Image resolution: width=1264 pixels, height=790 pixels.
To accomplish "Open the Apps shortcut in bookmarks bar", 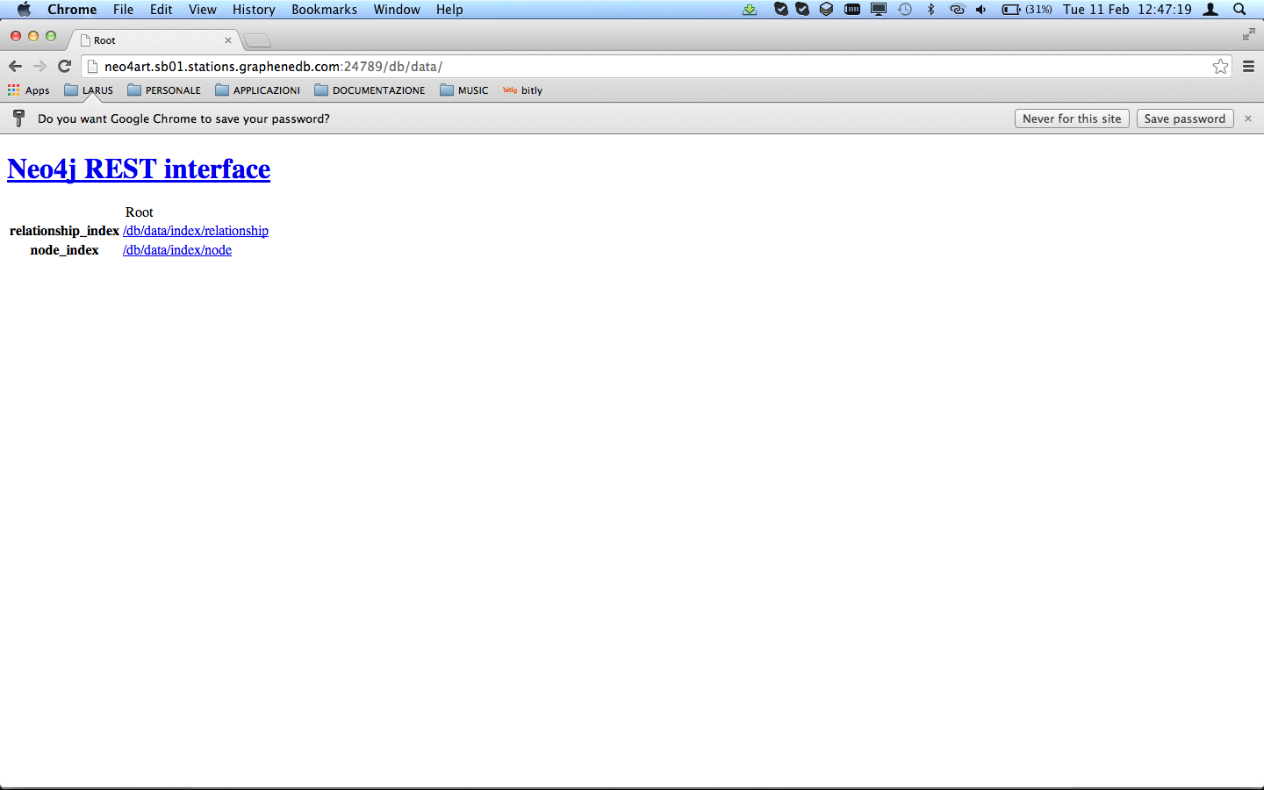I will (28, 90).
